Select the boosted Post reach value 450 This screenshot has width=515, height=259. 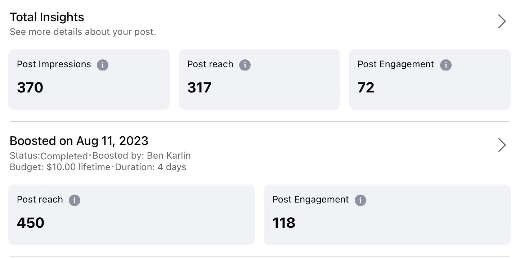point(31,223)
